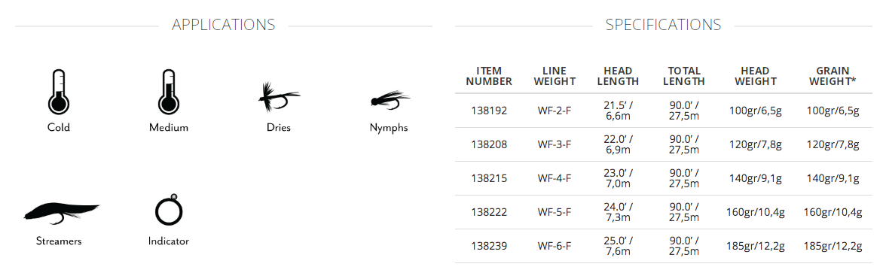Click the Cold thermometer icon
The height and width of the screenshot is (279, 886).
[58, 92]
